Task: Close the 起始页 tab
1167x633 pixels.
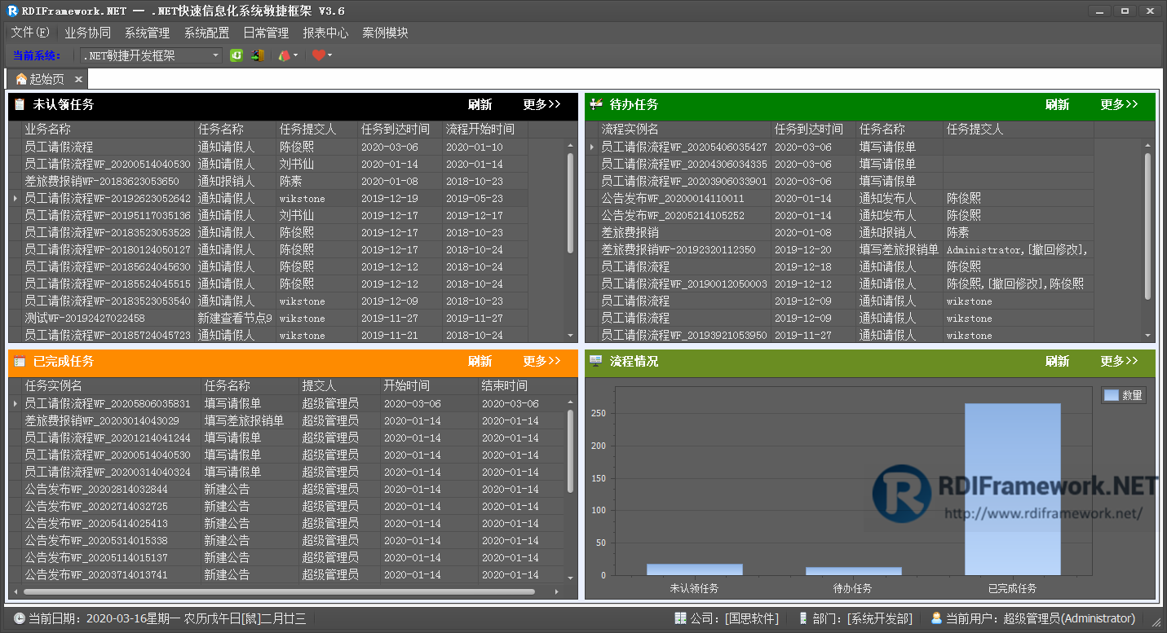Action: coord(78,79)
